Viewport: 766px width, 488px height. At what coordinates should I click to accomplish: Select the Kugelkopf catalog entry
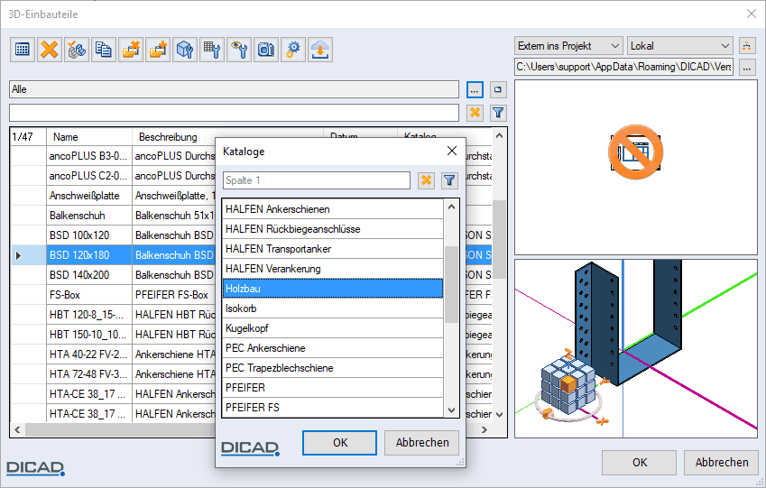[333, 328]
